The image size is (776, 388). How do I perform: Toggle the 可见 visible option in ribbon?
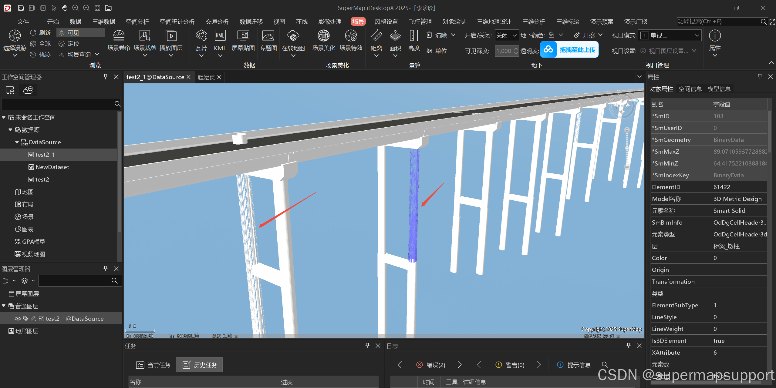(80, 33)
